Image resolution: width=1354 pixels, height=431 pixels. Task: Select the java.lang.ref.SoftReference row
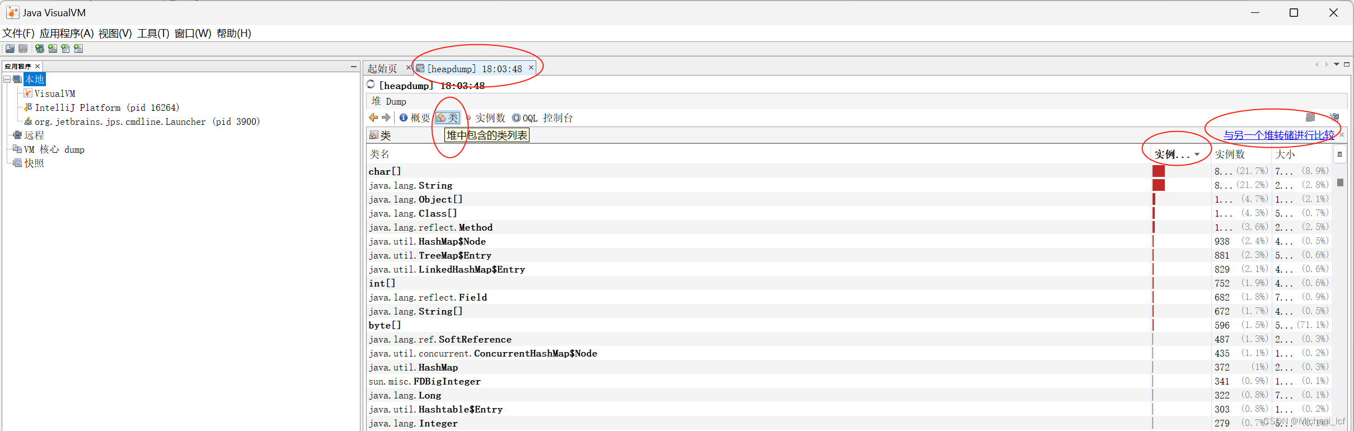[x=849, y=339]
